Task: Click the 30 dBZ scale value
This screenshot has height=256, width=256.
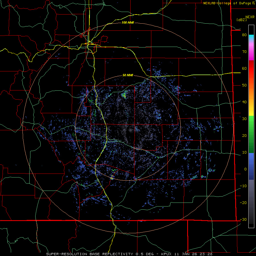Action: click(244, 119)
